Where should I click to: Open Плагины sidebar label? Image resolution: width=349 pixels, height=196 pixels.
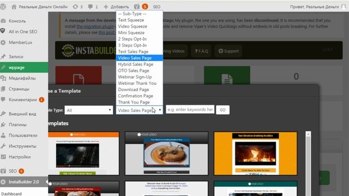[x=17, y=125]
